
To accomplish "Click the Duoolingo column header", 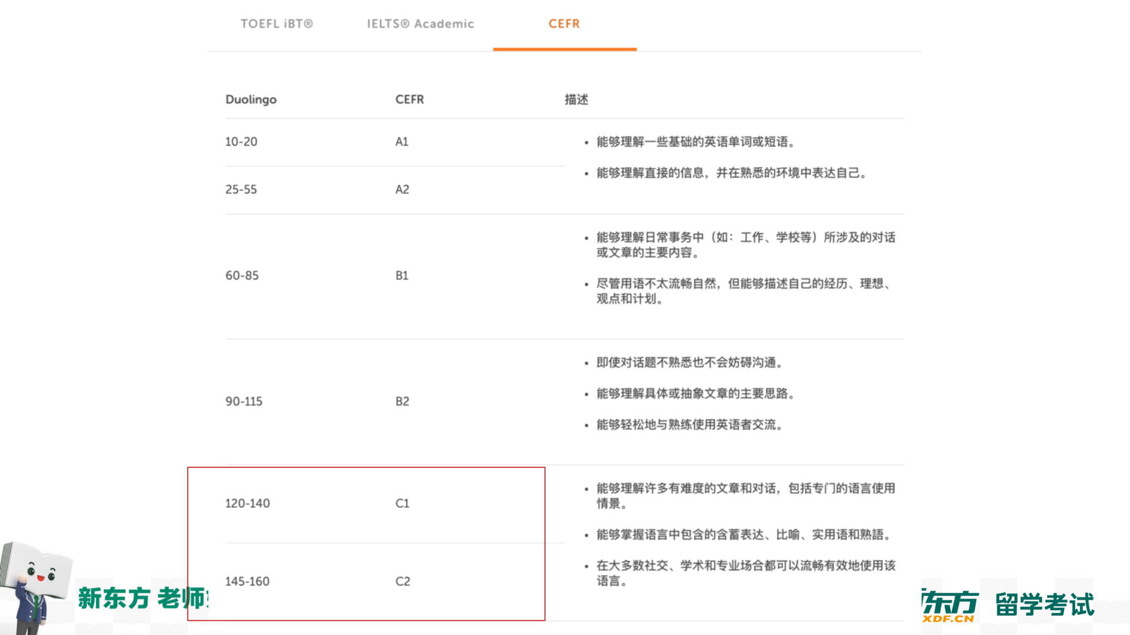I will click(x=251, y=99).
